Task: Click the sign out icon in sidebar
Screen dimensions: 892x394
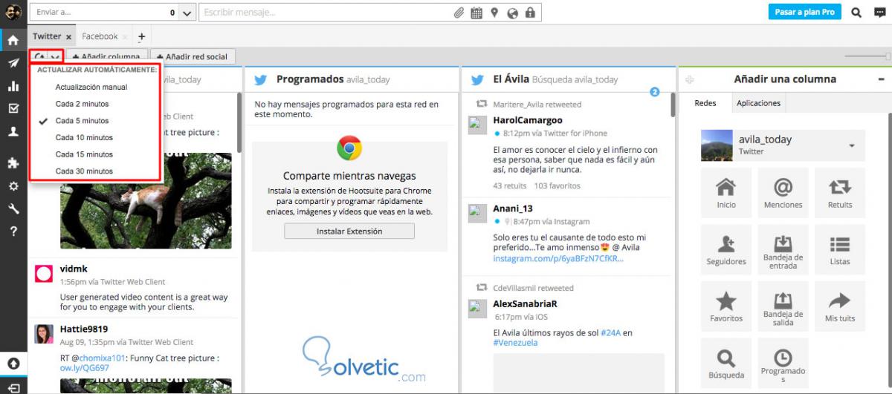Action: pyautogui.click(x=13, y=387)
